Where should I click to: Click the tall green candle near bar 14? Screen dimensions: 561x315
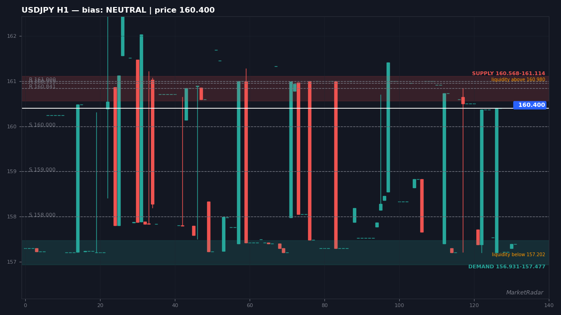click(78, 178)
